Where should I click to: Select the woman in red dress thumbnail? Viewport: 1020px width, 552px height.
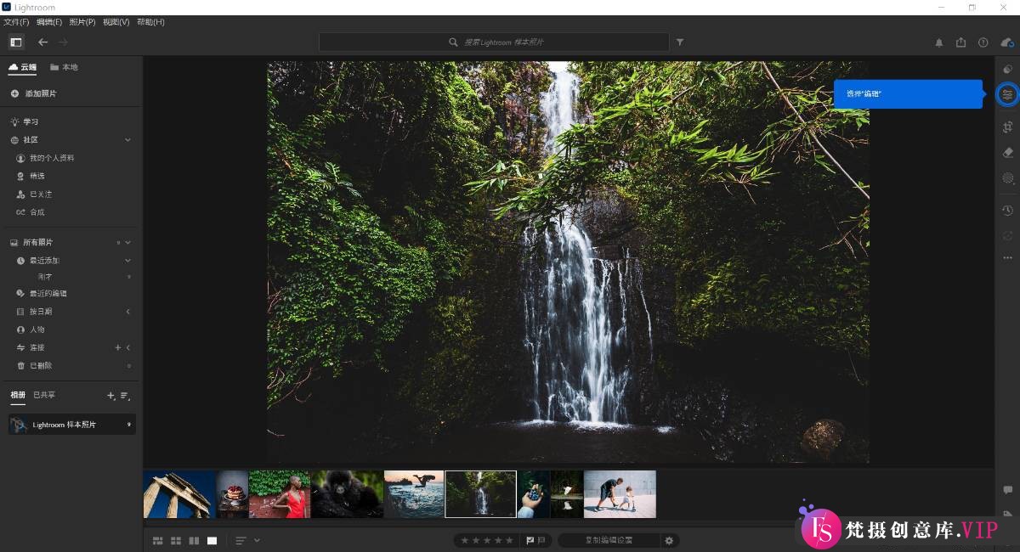tap(280, 494)
